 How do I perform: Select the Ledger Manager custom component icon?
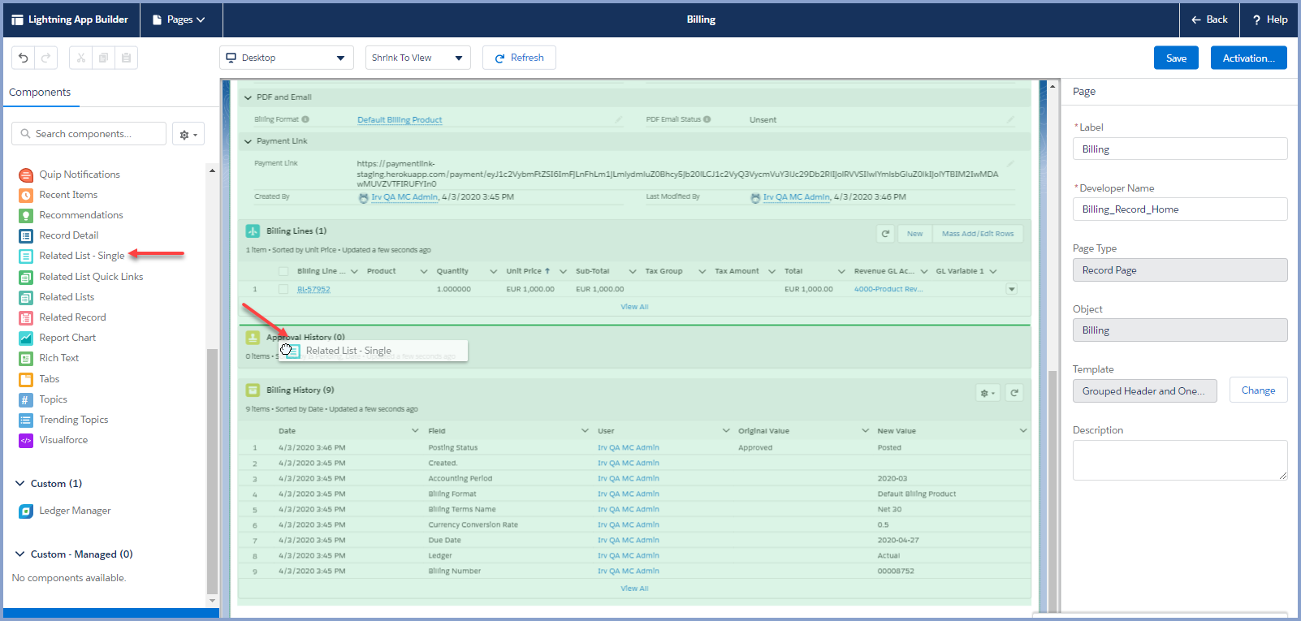[x=26, y=511]
